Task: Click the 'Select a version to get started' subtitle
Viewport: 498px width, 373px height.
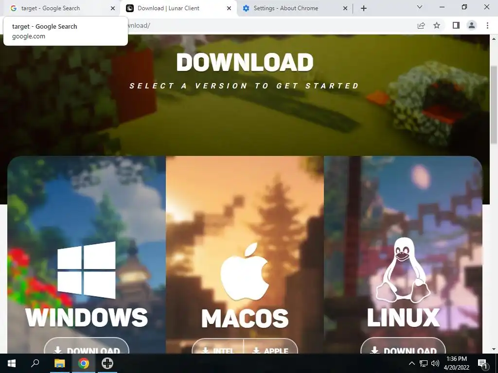Action: (244, 86)
